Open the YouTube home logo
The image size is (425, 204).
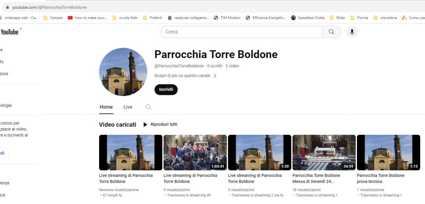click(9, 32)
